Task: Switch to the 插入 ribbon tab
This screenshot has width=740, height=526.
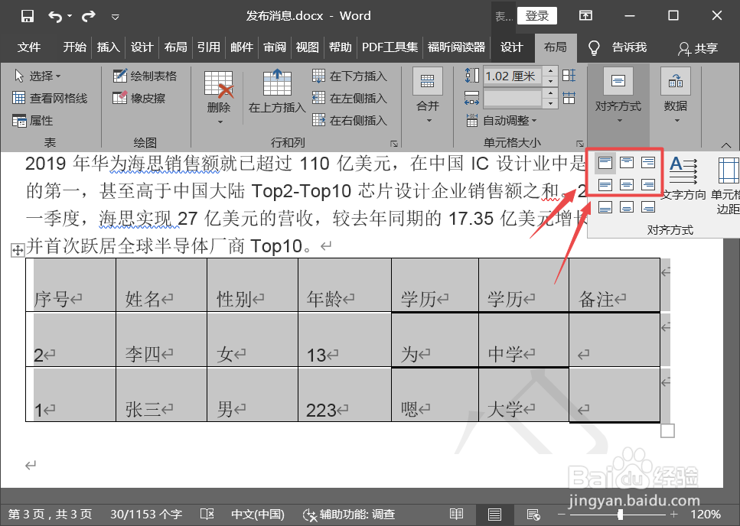Action: [108, 47]
